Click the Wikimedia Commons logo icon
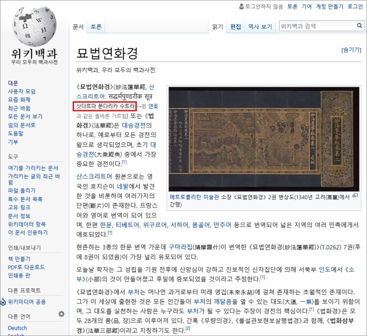The width and height of the screenshot is (367, 336). click(3, 302)
